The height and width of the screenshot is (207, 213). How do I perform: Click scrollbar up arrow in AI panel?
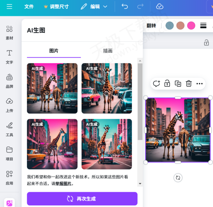[140, 61]
